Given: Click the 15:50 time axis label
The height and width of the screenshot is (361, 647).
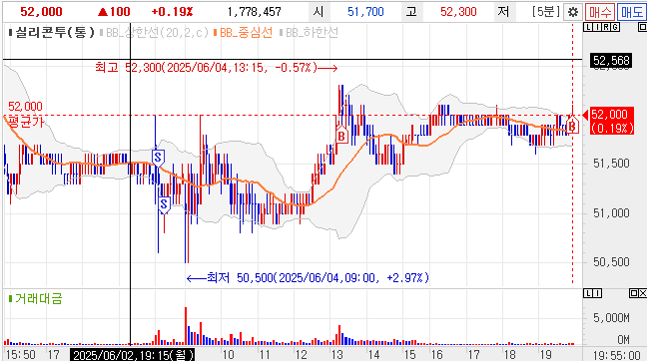Looking at the screenshot, I should [x=21, y=355].
